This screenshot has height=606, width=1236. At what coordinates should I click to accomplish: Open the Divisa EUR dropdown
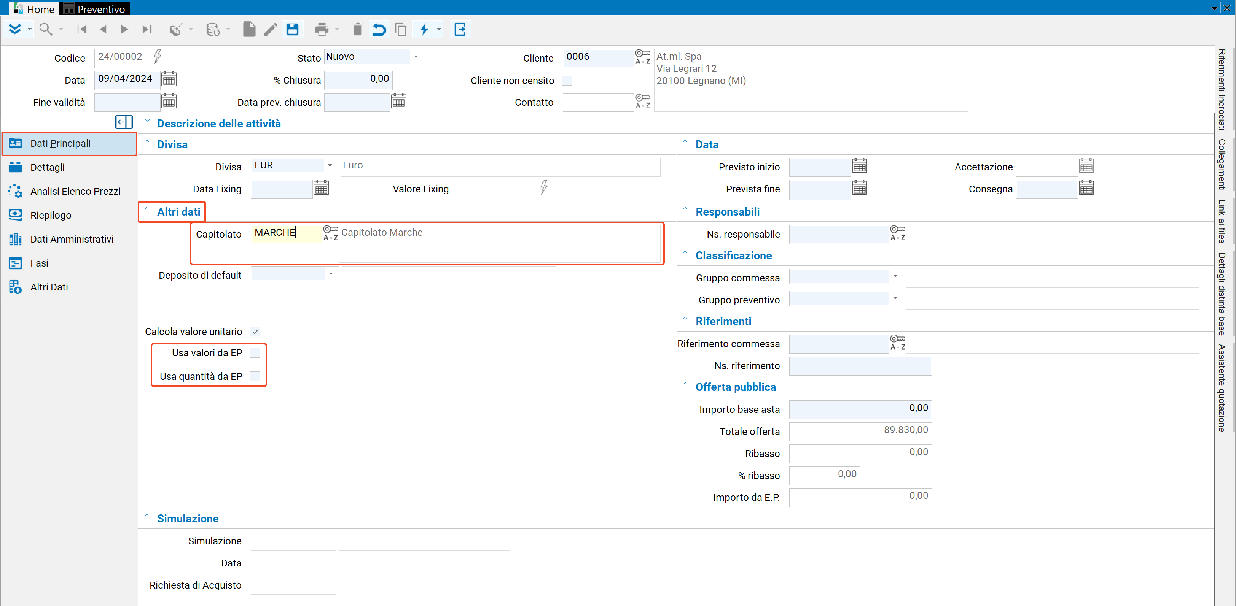(x=330, y=165)
